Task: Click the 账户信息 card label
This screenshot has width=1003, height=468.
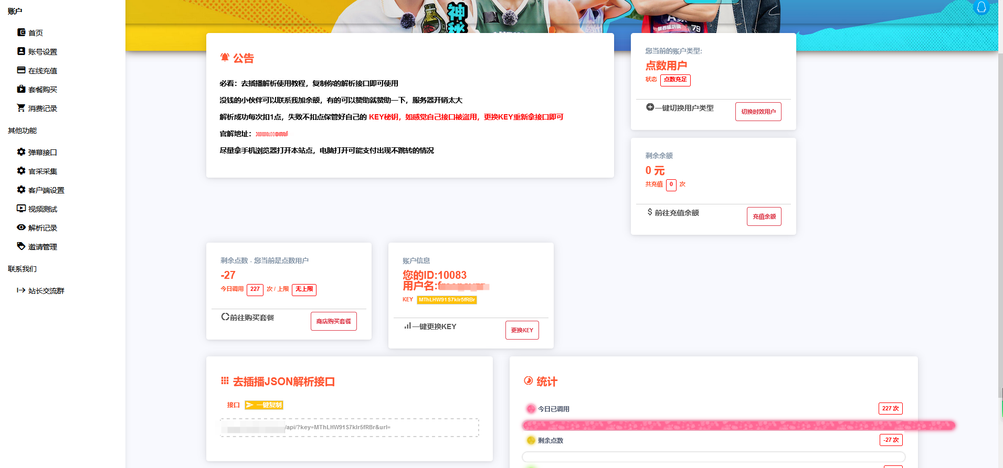Action: (416, 260)
